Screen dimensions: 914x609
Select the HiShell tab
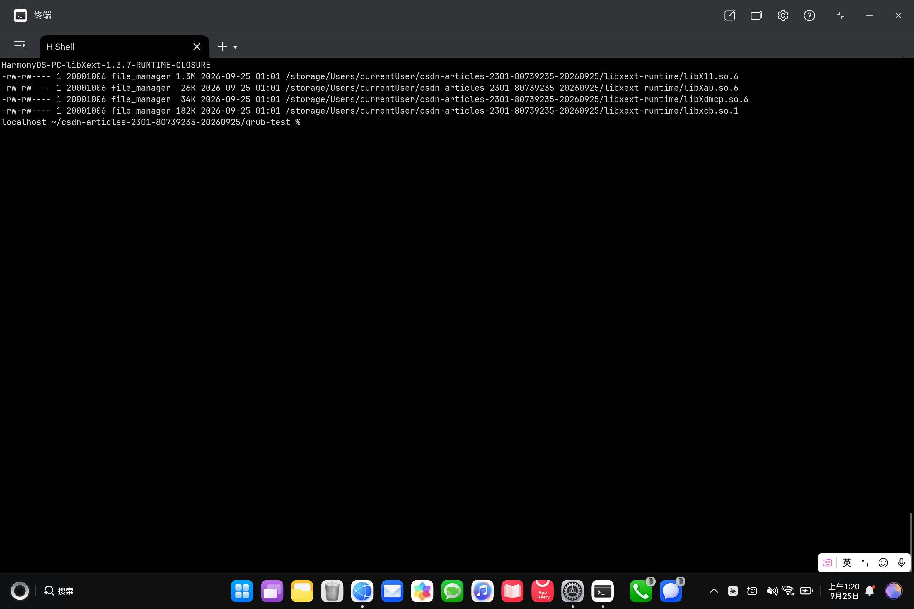(x=124, y=47)
